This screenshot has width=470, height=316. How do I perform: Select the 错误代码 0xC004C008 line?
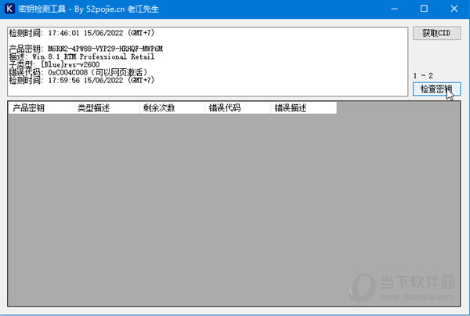(78, 72)
